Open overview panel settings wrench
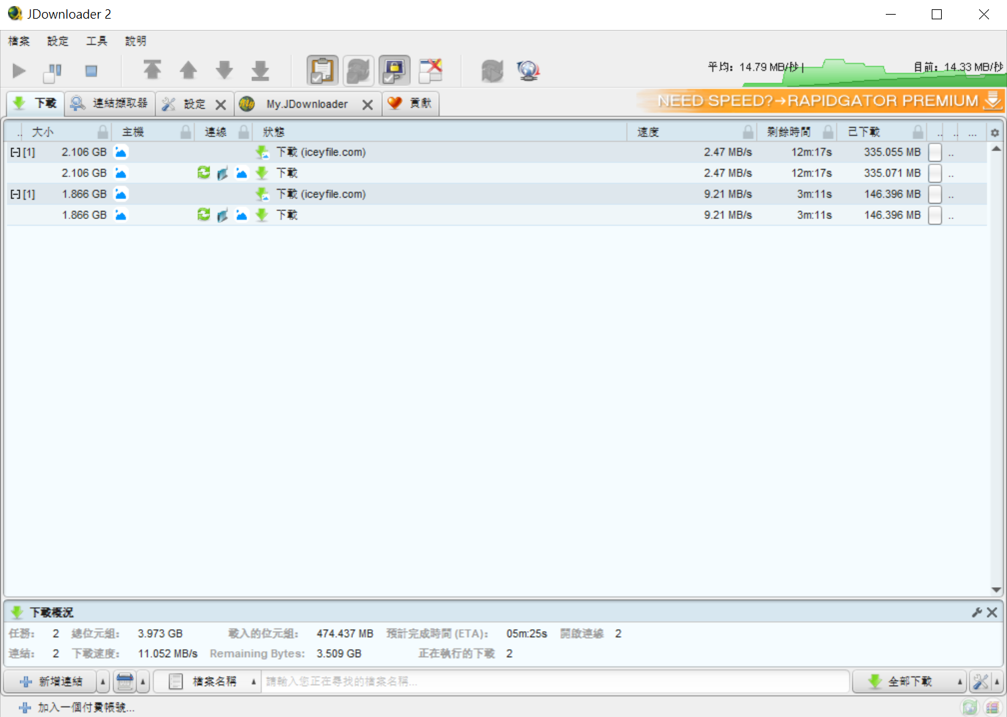Image resolution: width=1007 pixels, height=717 pixels. (977, 612)
